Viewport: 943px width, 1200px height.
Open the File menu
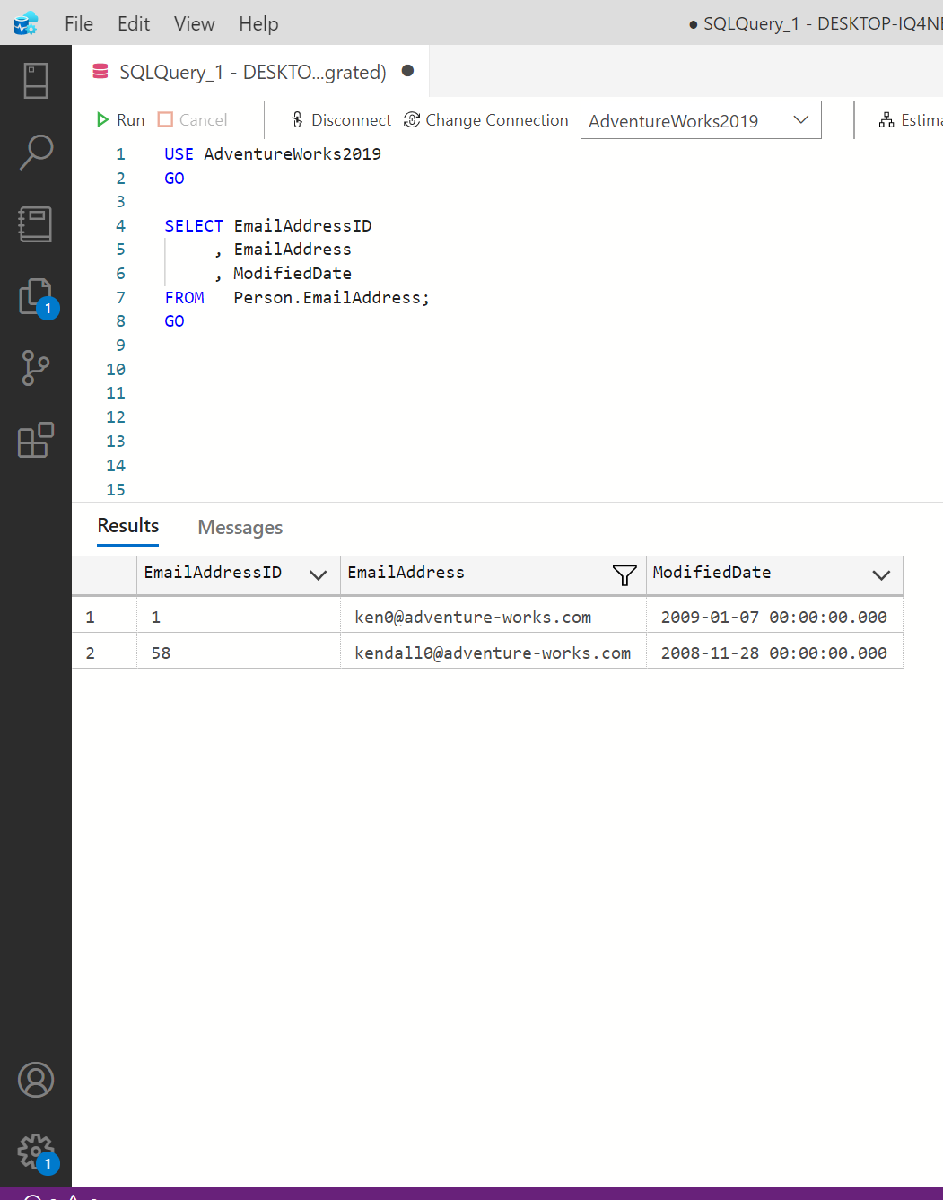tap(79, 23)
